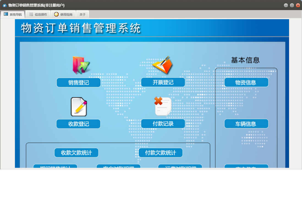
Task: Open the 销售登记 module
Action: point(79,82)
